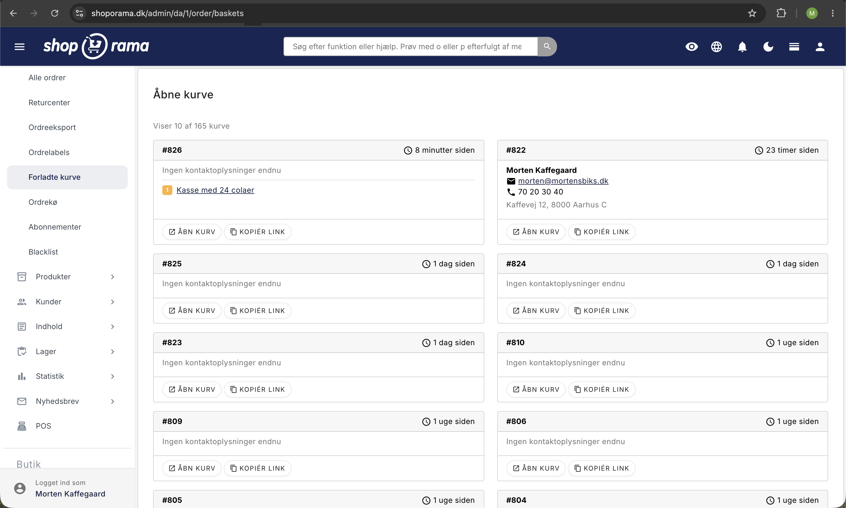Bookmark this page with the star icon

point(752,13)
